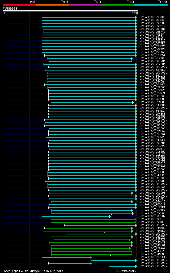Image resolution: width=170 pixels, height=273 pixels.
Task: Click the cyan ~100% identity legend segment
Action: pyautogui.click(x=151, y=5)
